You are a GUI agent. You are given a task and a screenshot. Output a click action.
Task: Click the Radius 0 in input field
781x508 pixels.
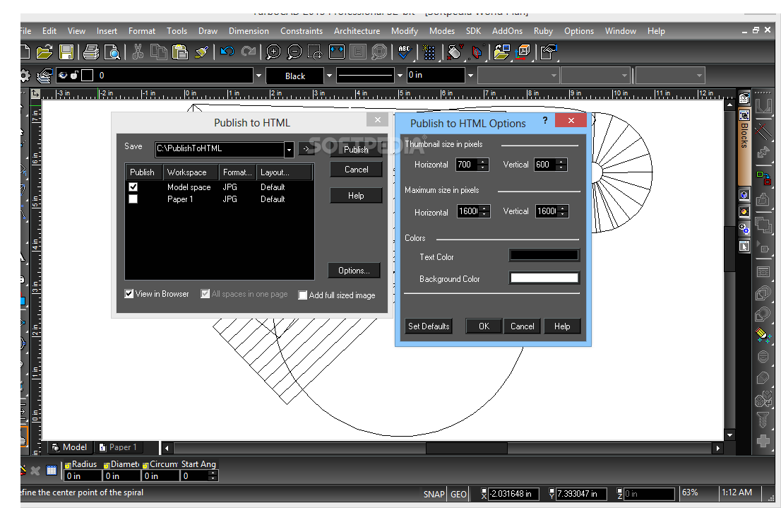pyautogui.click(x=82, y=476)
